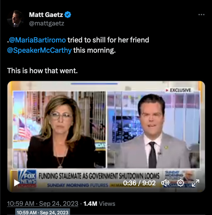
Task: Mute the video with the speaker icon
Action: pos(165,183)
